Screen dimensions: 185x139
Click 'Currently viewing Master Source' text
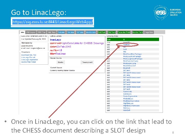[62, 71]
